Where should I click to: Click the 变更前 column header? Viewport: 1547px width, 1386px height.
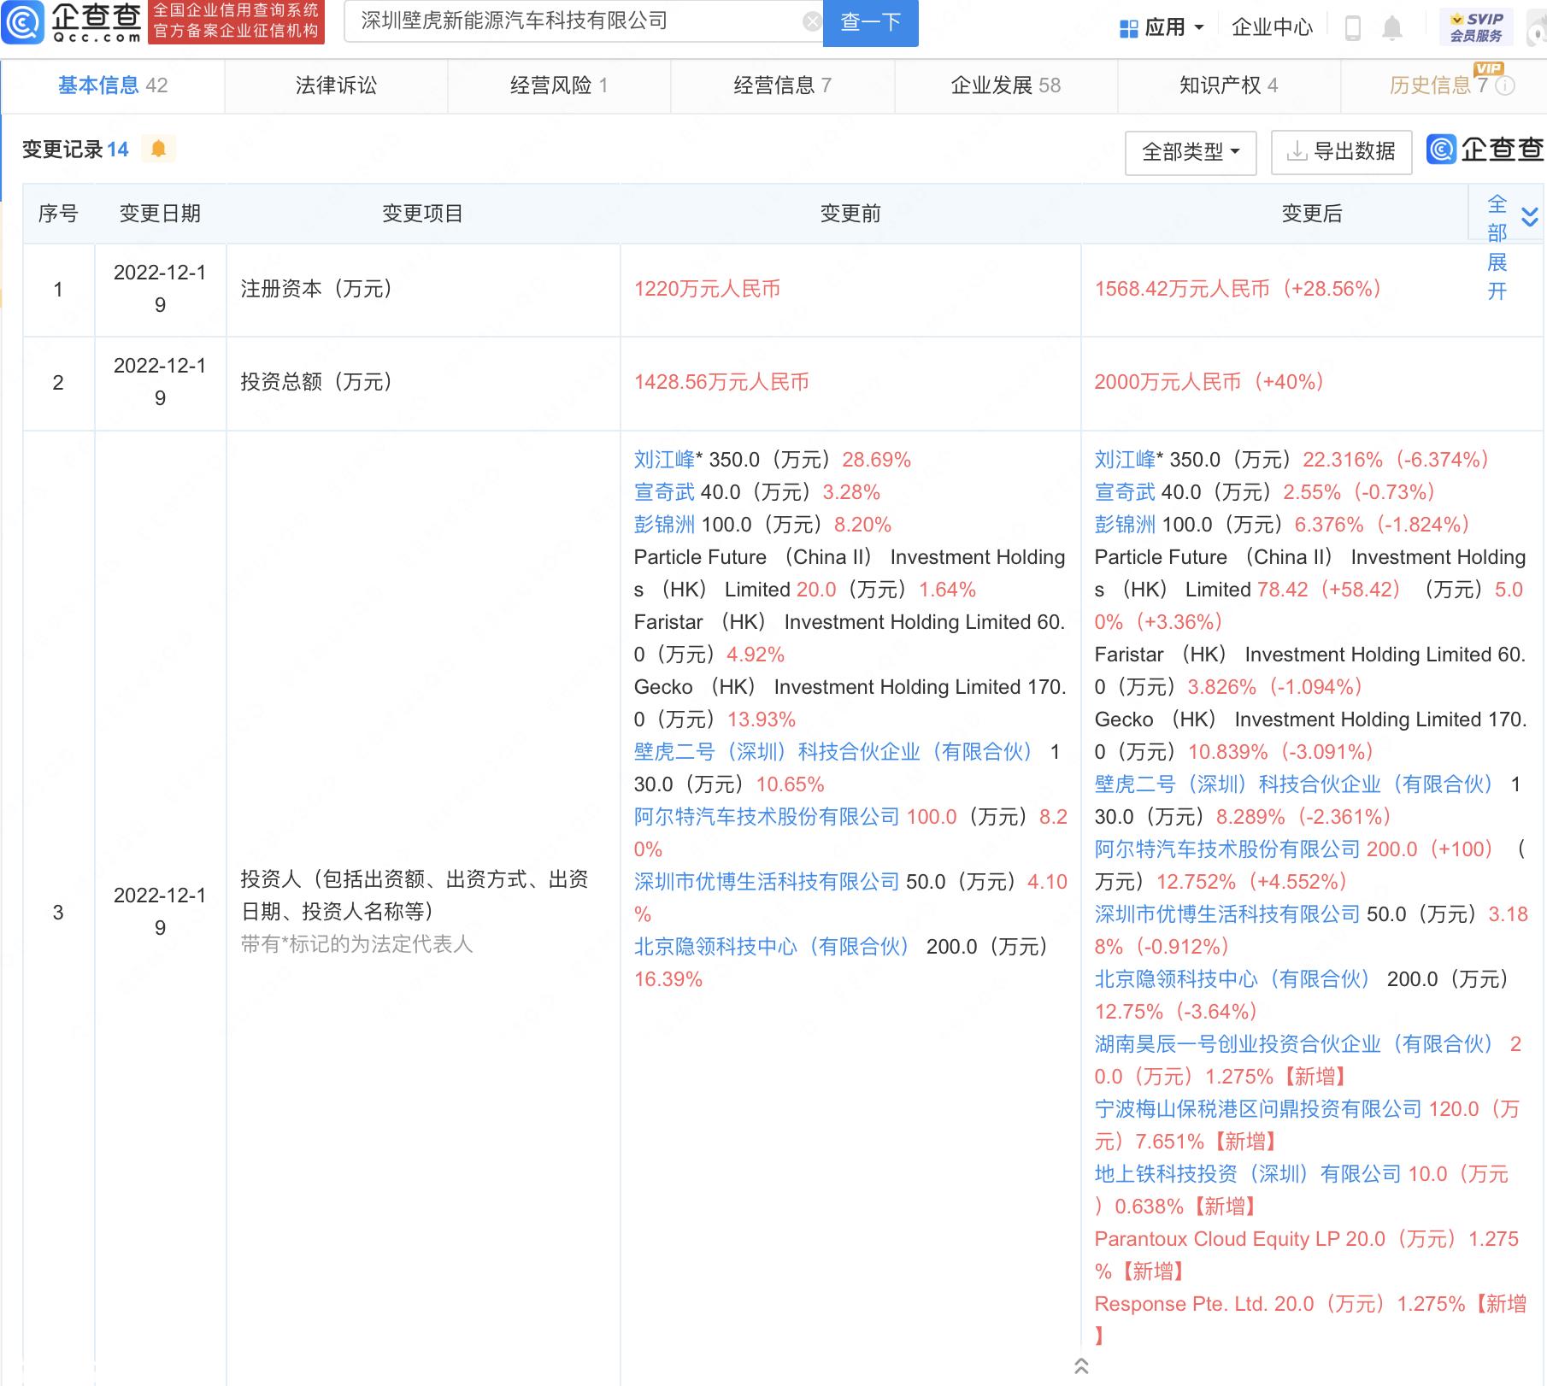coord(850,214)
